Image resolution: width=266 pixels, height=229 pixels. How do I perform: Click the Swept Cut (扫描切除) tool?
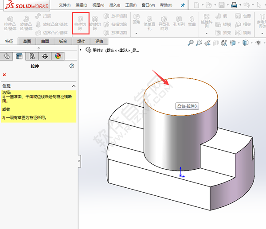tap(115, 24)
